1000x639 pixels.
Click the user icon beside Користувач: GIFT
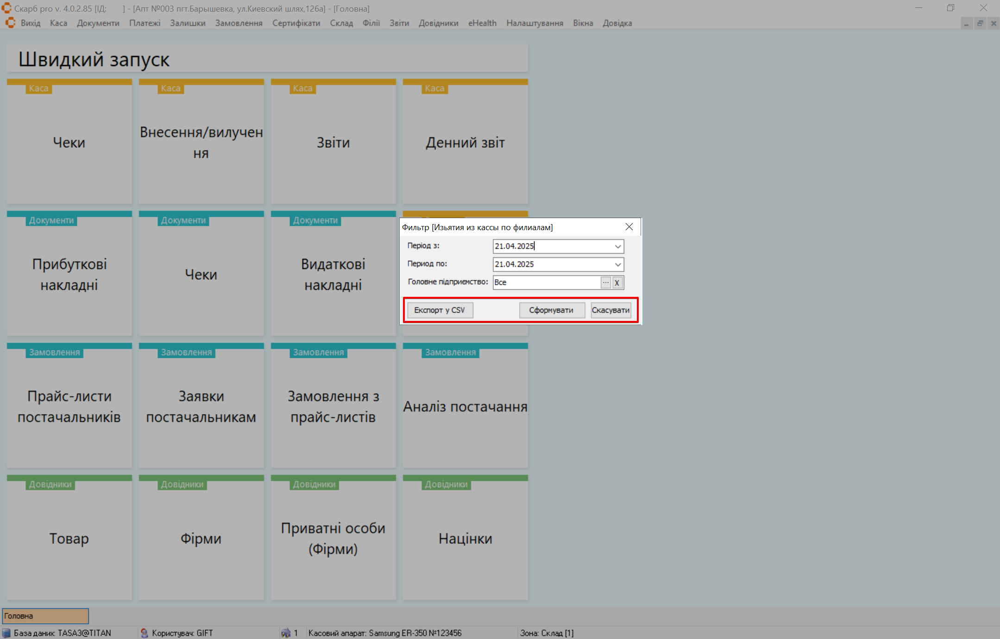pyautogui.click(x=144, y=633)
